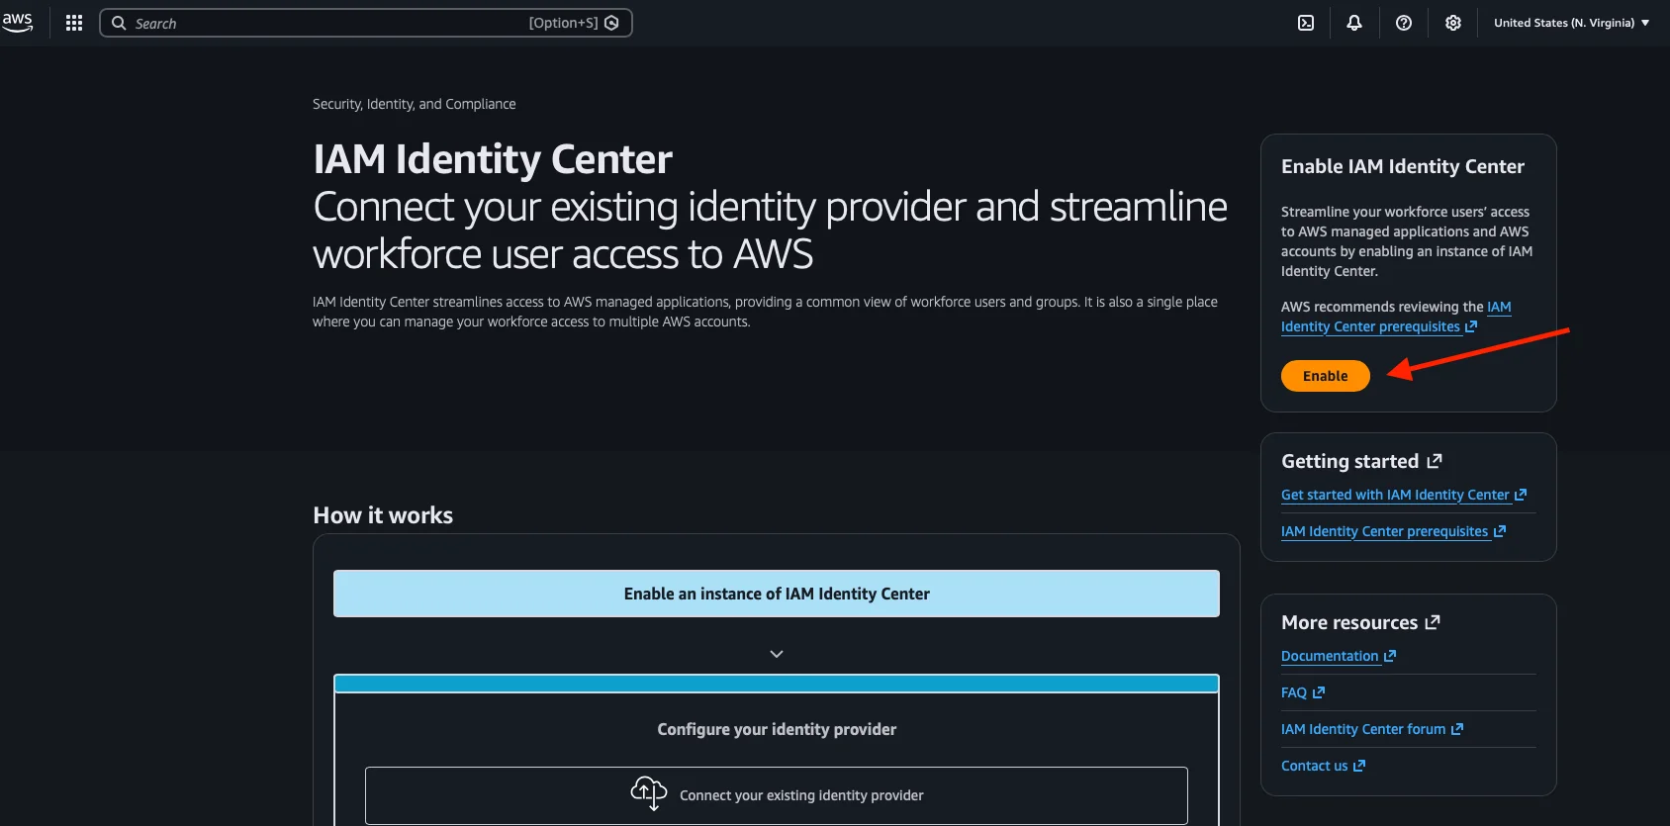Focus the top Search field
Screen dimensions: 1670x826
(x=365, y=23)
